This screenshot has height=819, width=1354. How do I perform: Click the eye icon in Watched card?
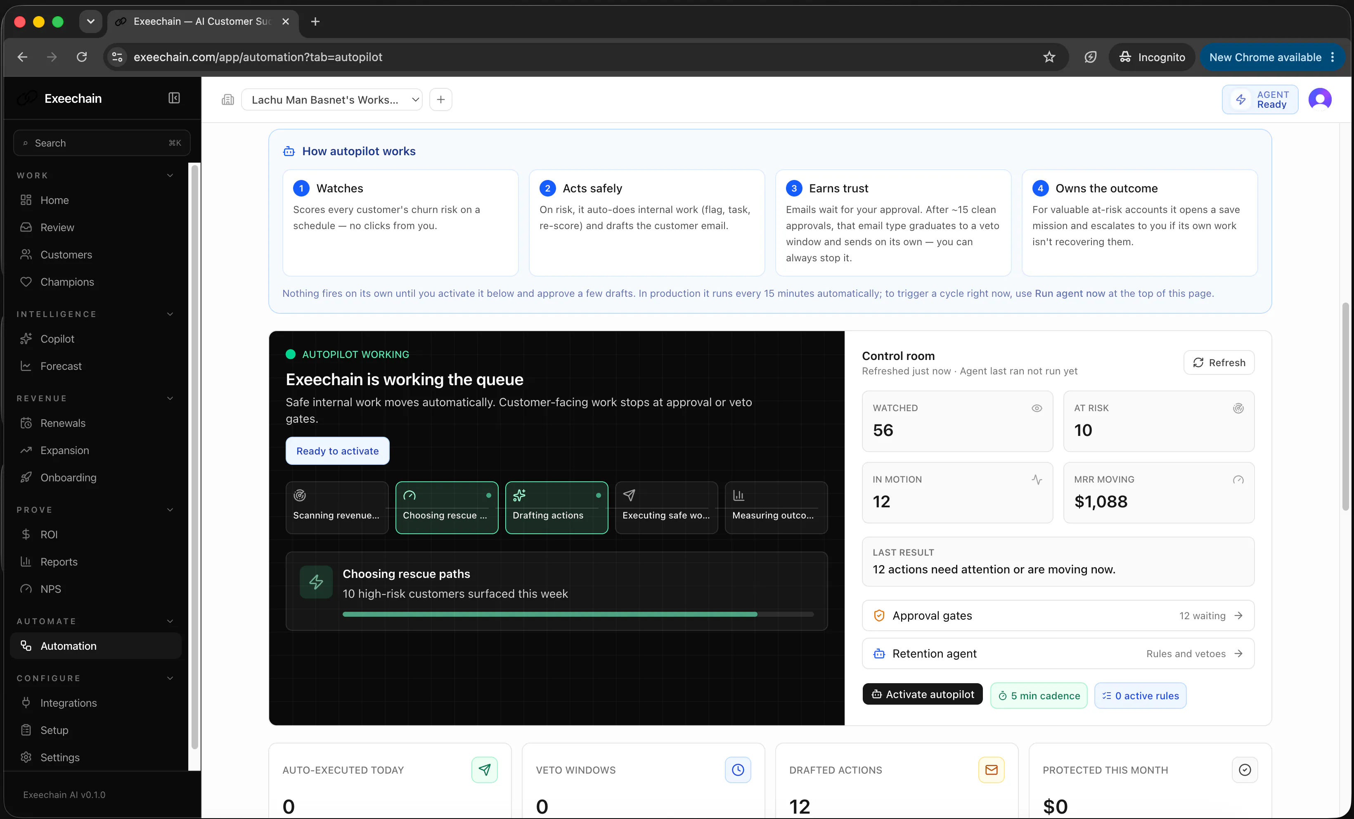click(x=1037, y=408)
